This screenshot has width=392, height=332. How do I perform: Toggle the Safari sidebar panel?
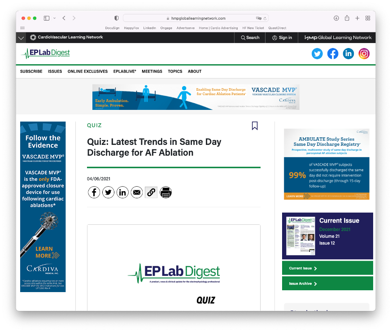[47, 18]
